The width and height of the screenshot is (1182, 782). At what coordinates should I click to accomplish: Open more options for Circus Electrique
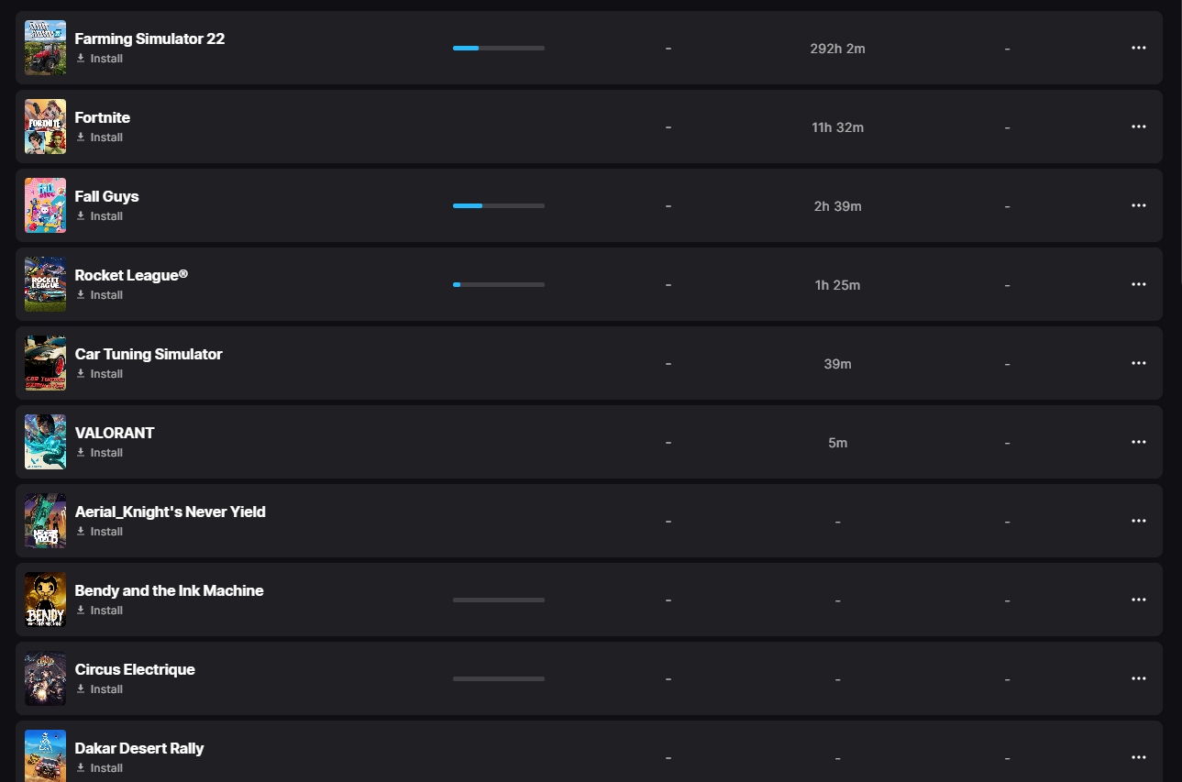pyautogui.click(x=1138, y=678)
